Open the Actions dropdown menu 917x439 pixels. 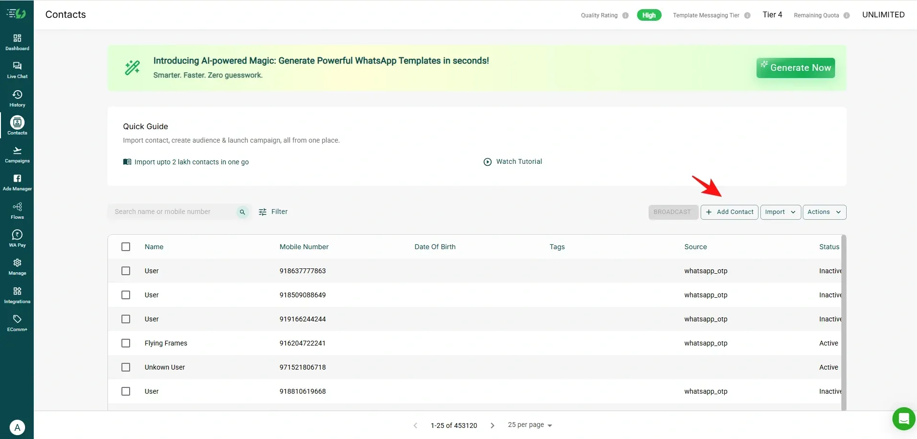824,212
